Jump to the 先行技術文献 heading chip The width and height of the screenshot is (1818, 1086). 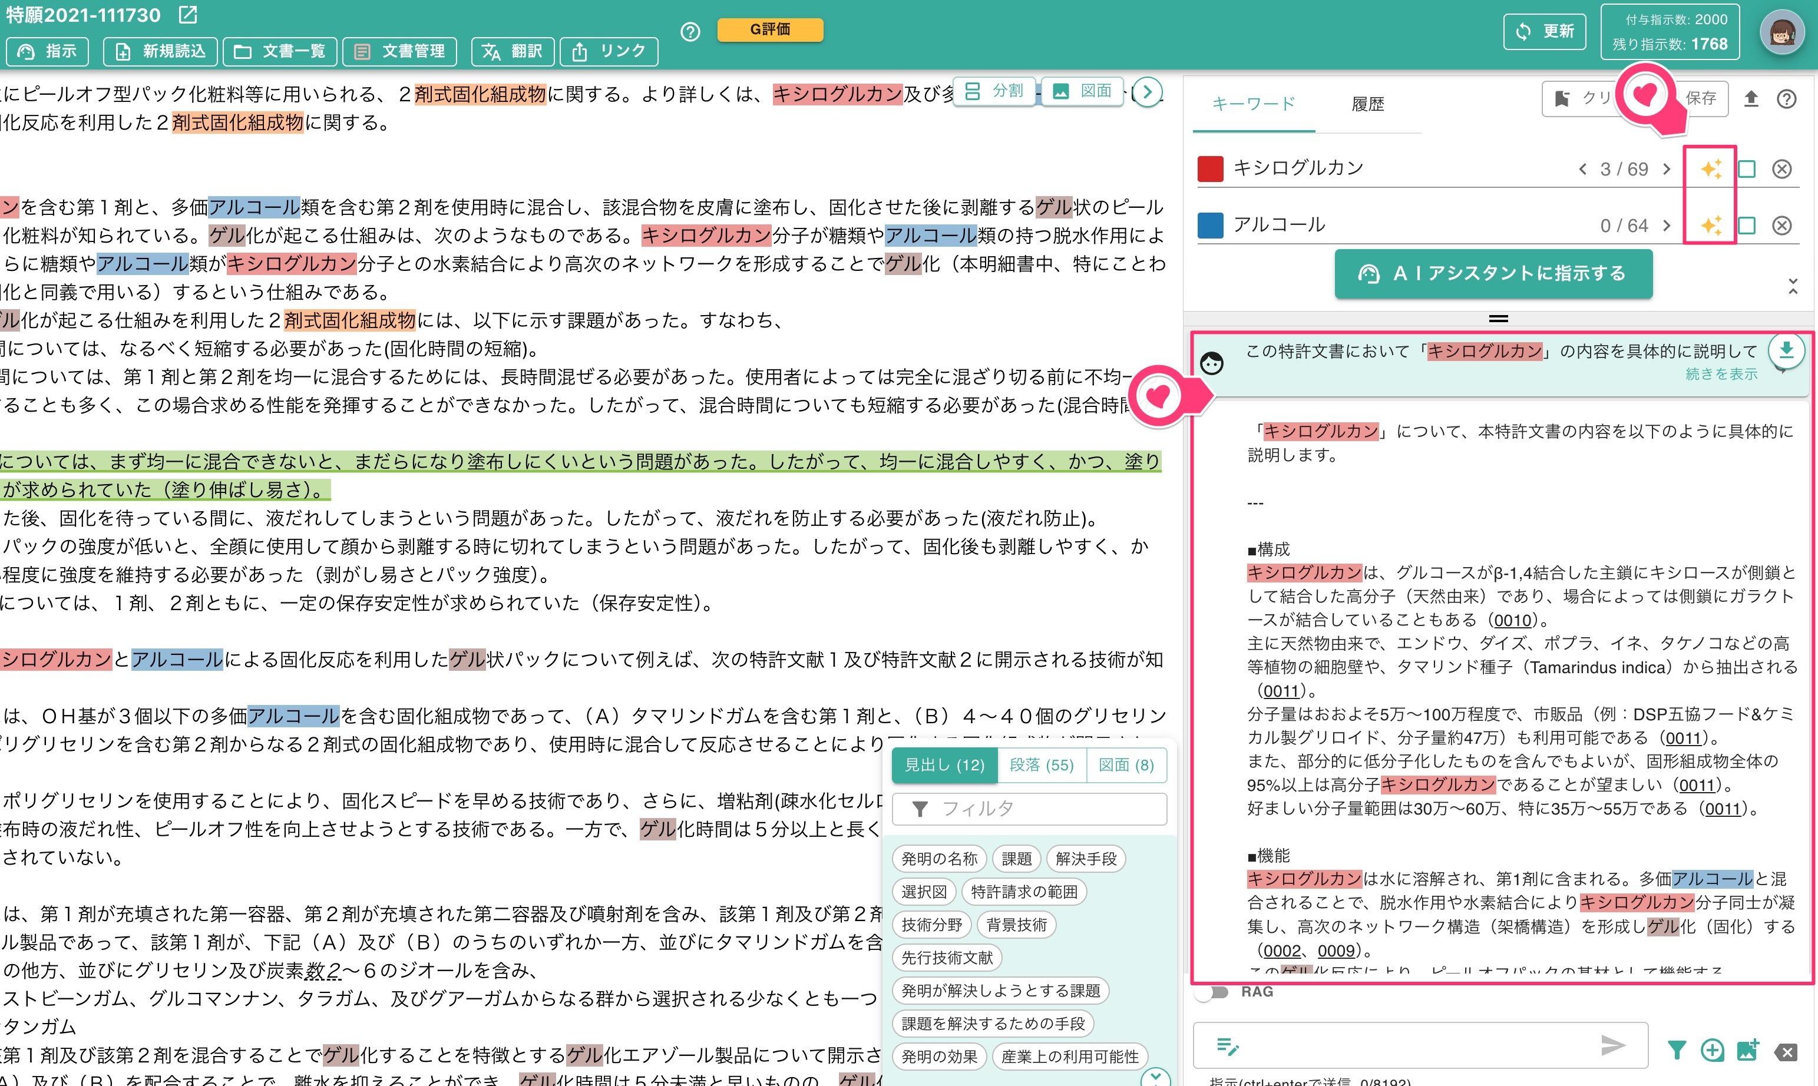(x=947, y=957)
